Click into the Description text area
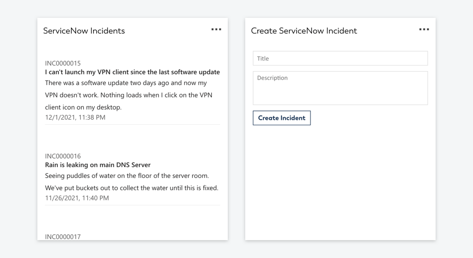 tap(340, 88)
